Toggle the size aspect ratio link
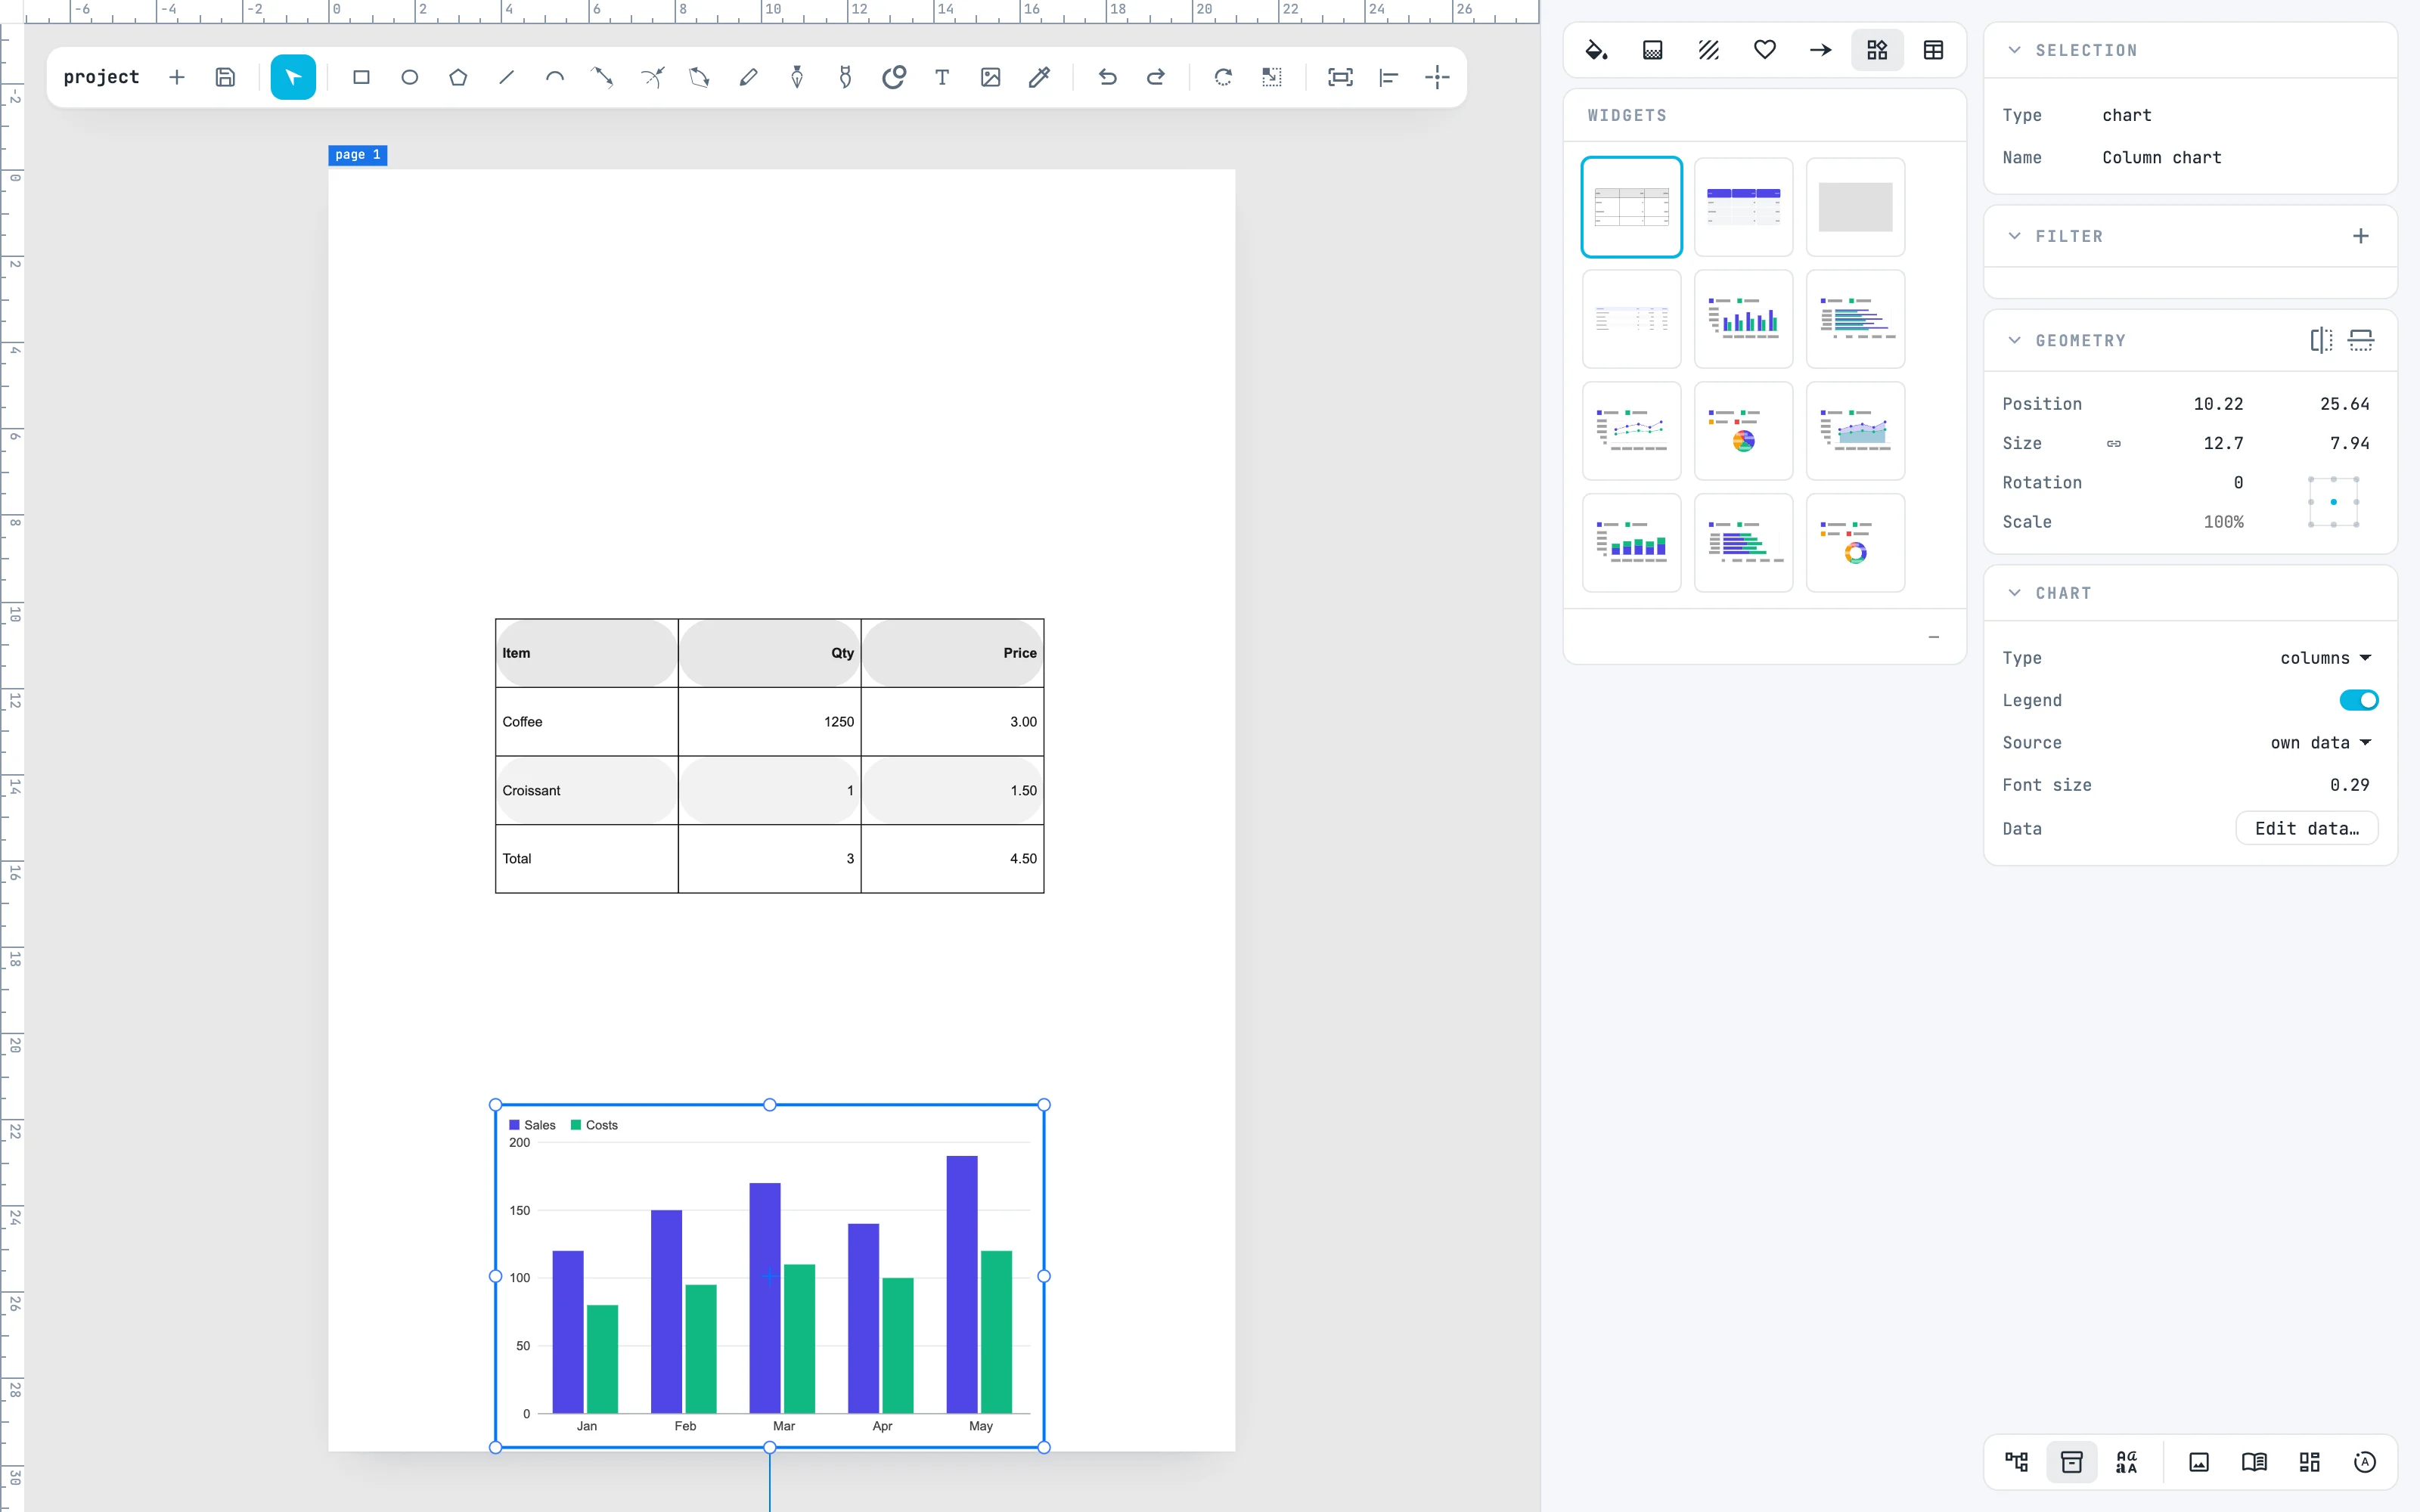The width and height of the screenshot is (2420, 1512). coord(2113,443)
